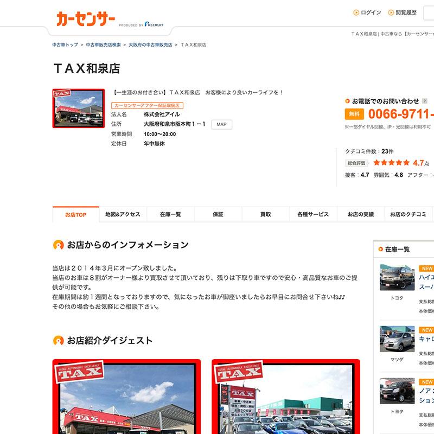Open the black Toyota Noah thumbnail
434x434 pixels.
pyautogui.click(x=397, y=391)
